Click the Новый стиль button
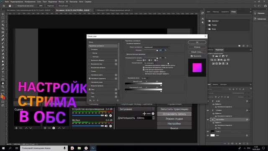 coord(197,52)
